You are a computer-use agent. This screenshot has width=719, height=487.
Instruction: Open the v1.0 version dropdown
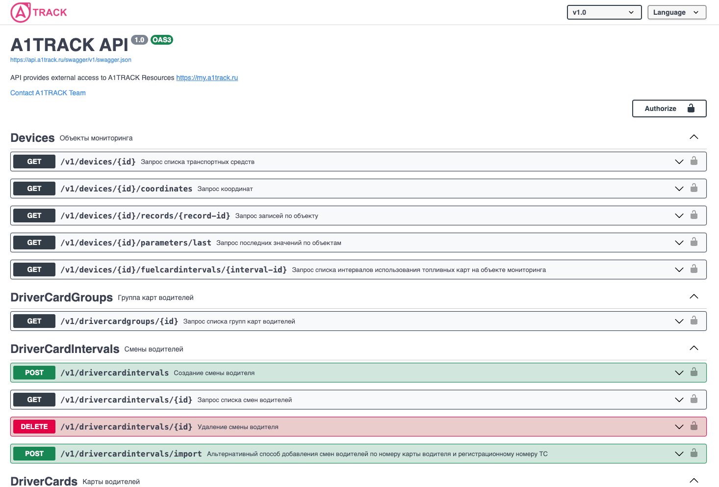click(604, 12)
